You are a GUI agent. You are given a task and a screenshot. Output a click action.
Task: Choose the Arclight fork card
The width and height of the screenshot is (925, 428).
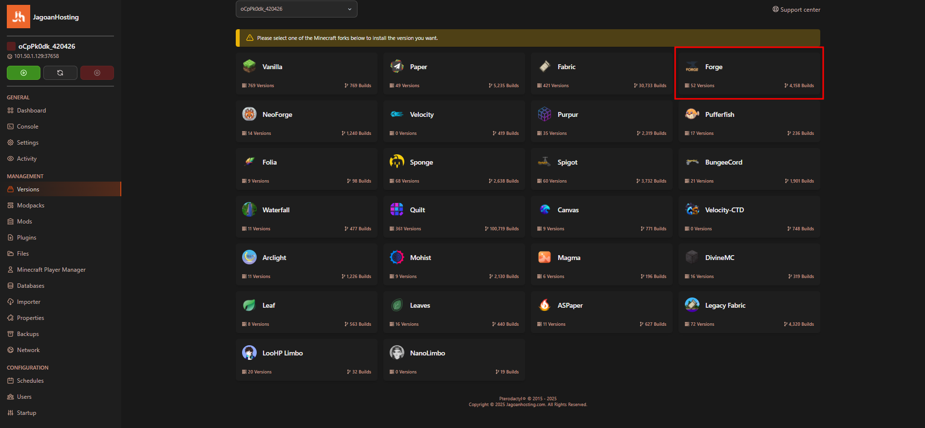[306, 264]
